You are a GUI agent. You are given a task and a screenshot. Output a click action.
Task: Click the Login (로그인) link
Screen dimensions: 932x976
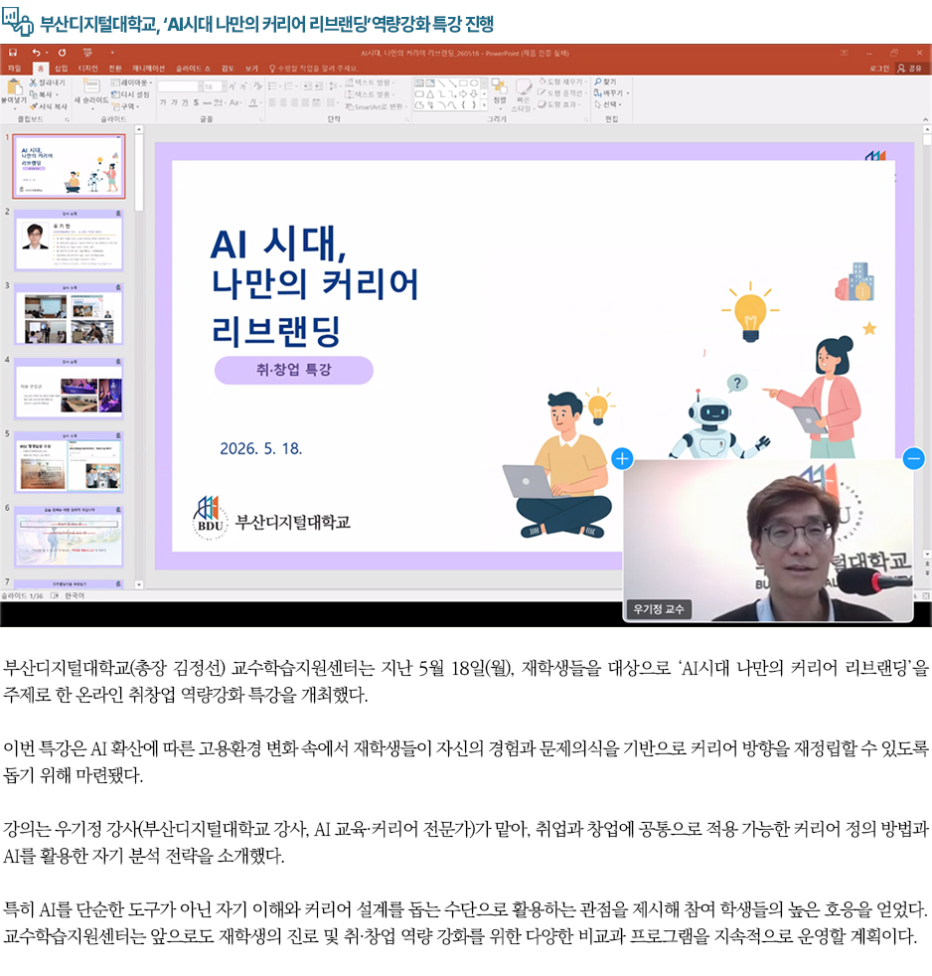[879, 69]
